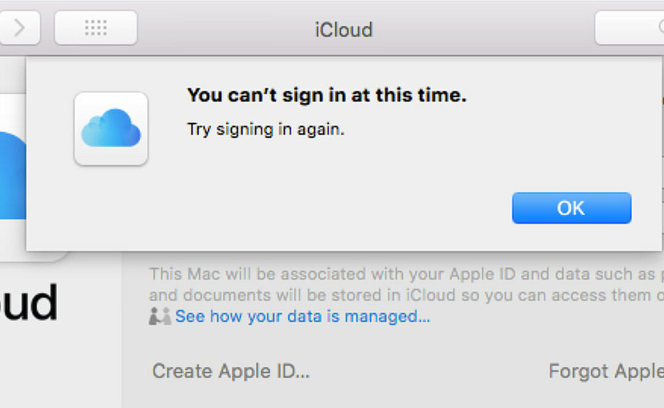
Task: Select the Create Apple ID option
Action: [231, 371]
